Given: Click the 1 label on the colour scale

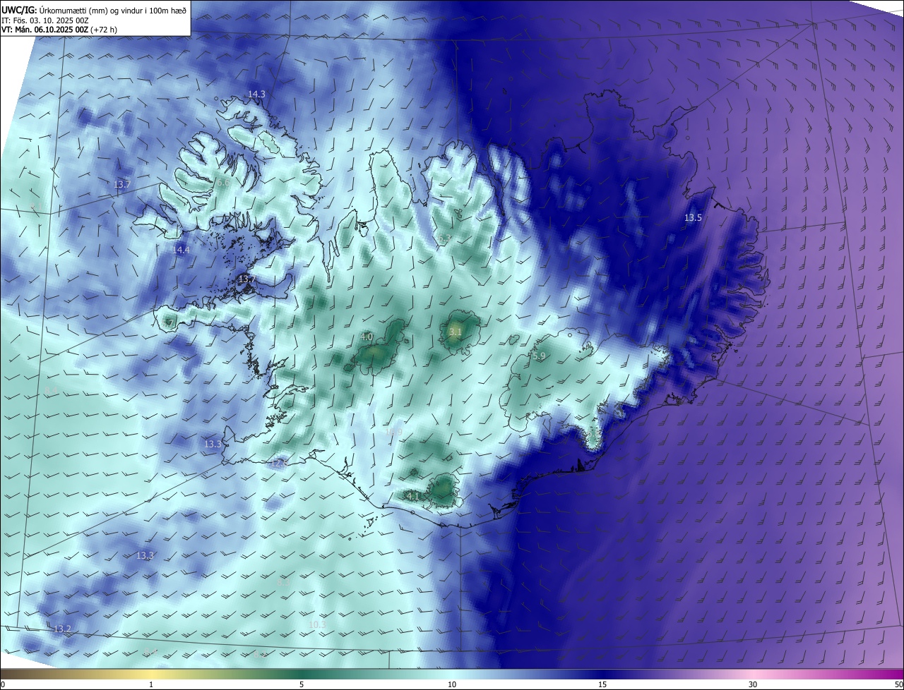Looking at the screenshot, I should (x=151, y=684).
